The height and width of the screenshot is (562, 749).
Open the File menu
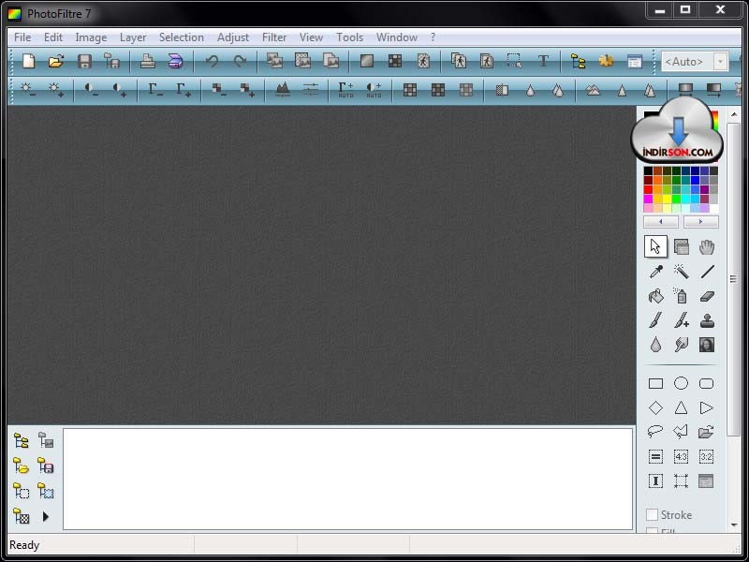(x=22, y=37)
